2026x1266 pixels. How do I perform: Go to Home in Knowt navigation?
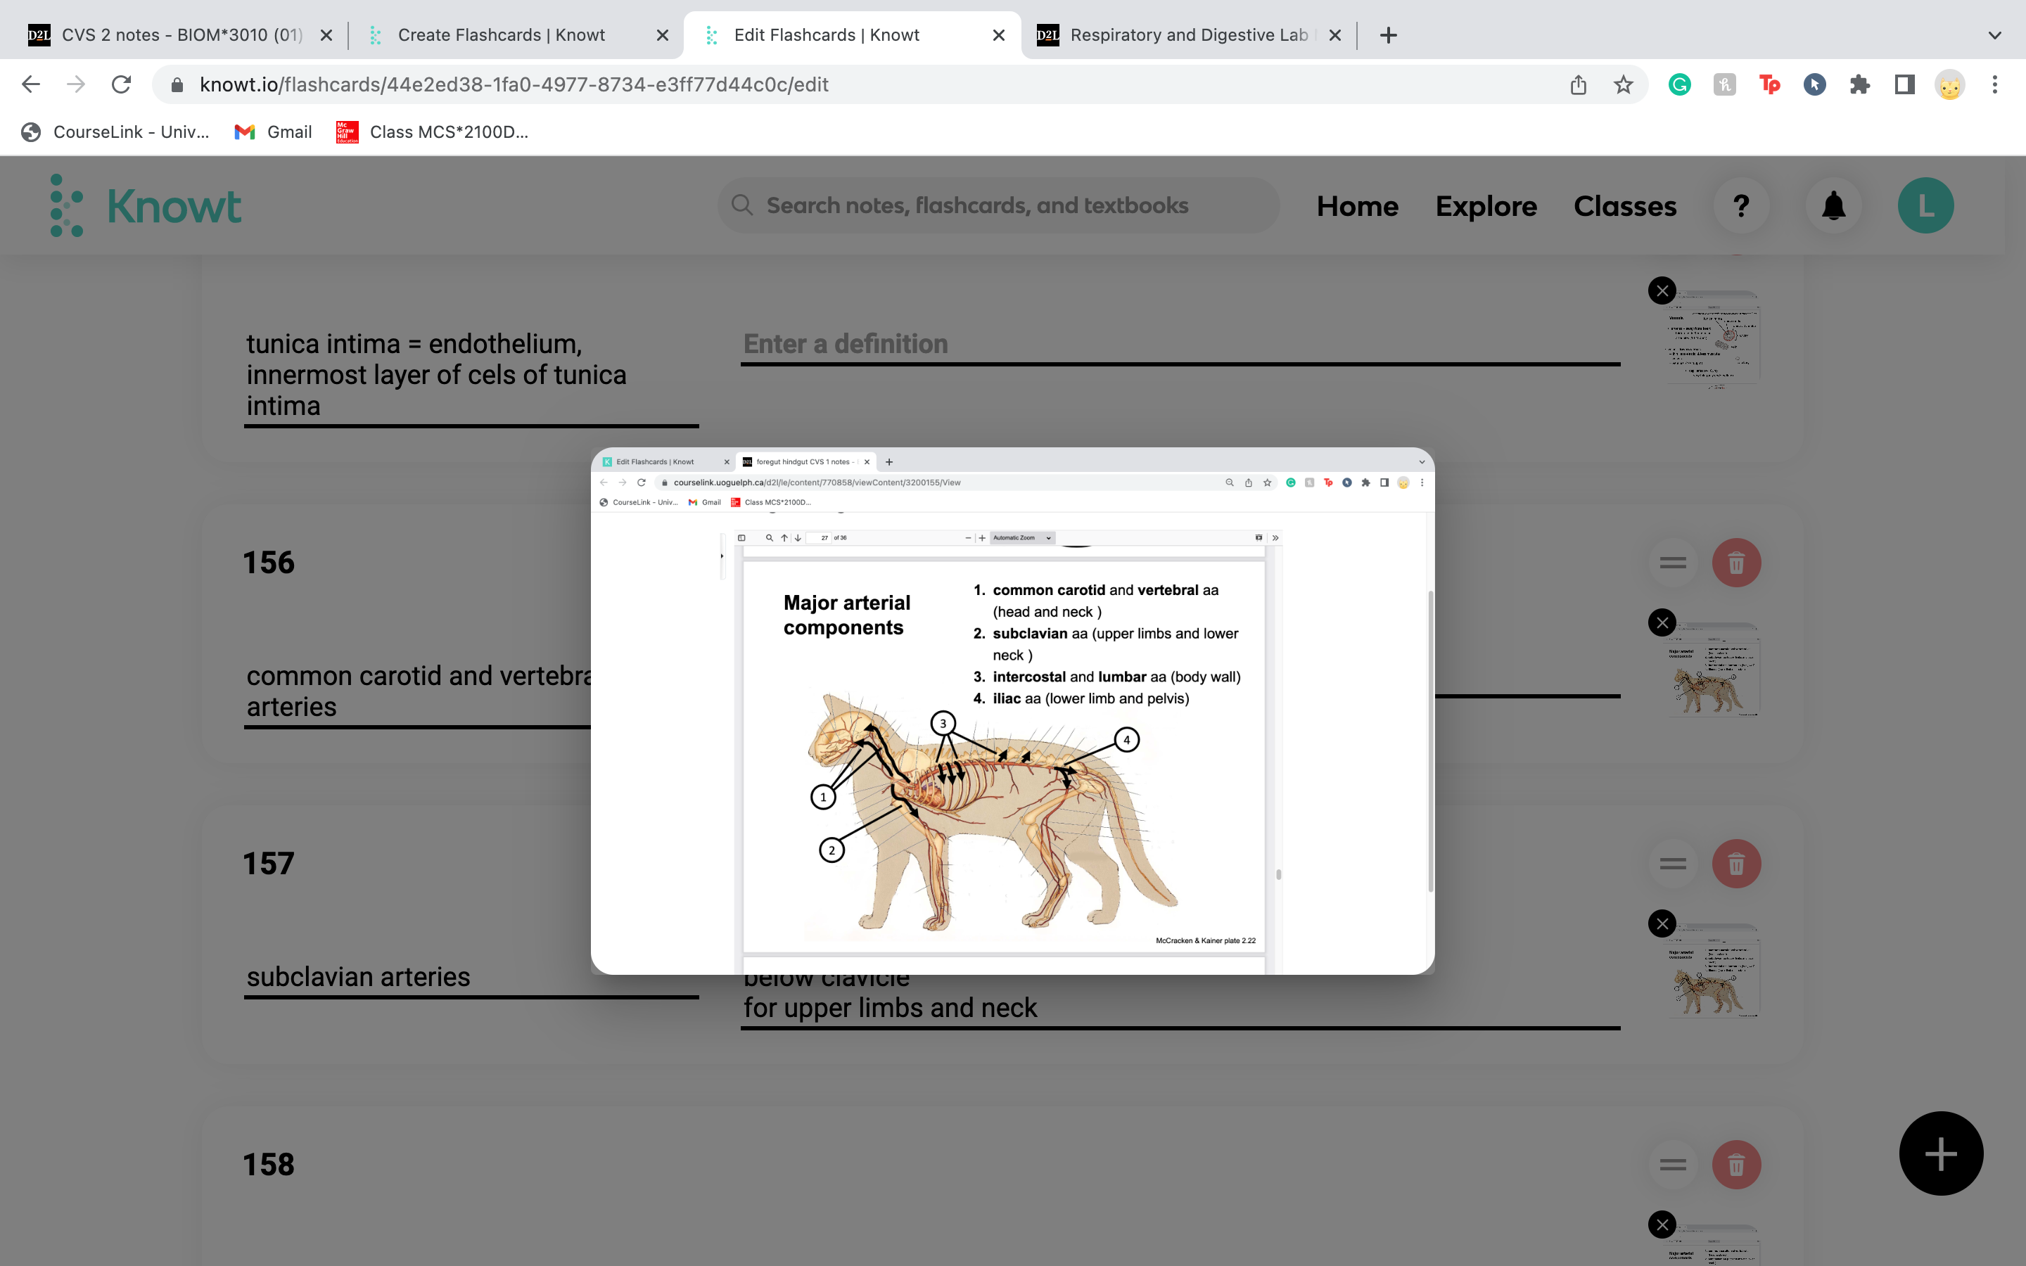(1357, 206)
